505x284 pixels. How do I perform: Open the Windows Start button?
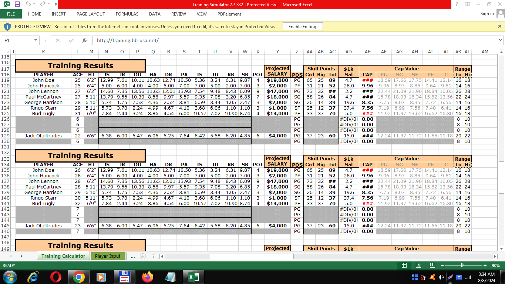[10, 277]
